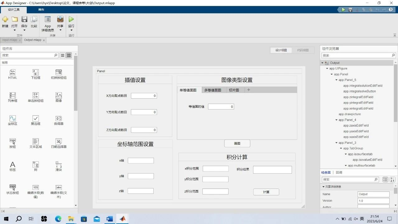Collapse the app.Panel_5 tree node
The width and height of the screenshot is (398, 224).
pos(336,80)
